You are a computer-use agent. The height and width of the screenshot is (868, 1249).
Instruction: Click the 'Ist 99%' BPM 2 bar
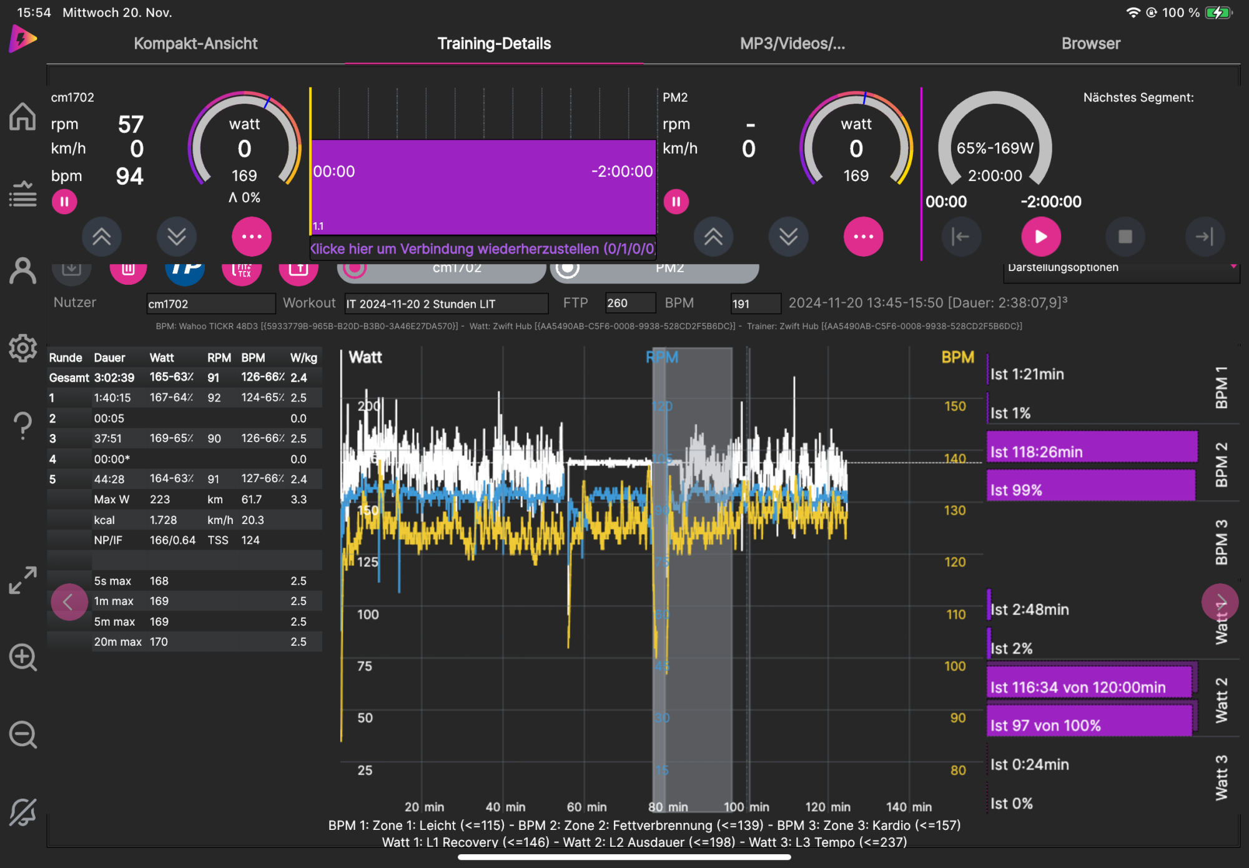click(1090, 485)
